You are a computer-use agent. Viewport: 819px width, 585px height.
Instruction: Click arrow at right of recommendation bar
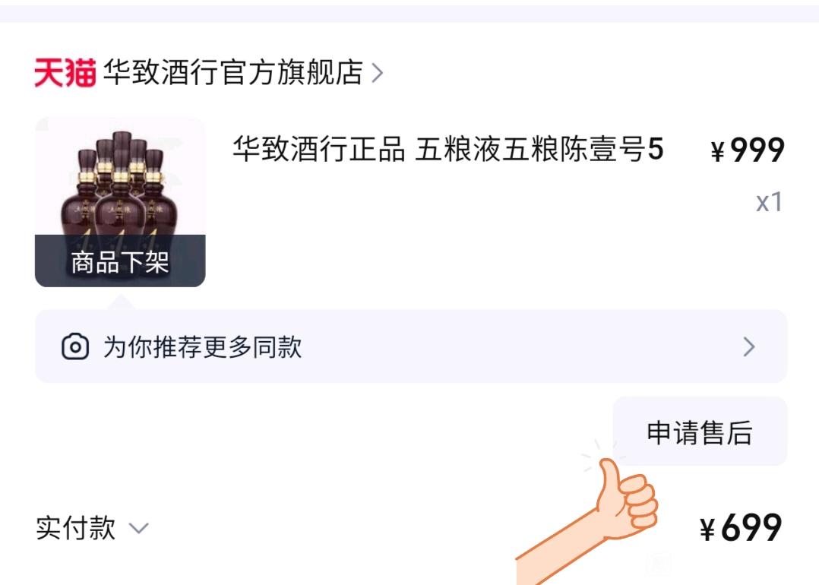point(749,346)
